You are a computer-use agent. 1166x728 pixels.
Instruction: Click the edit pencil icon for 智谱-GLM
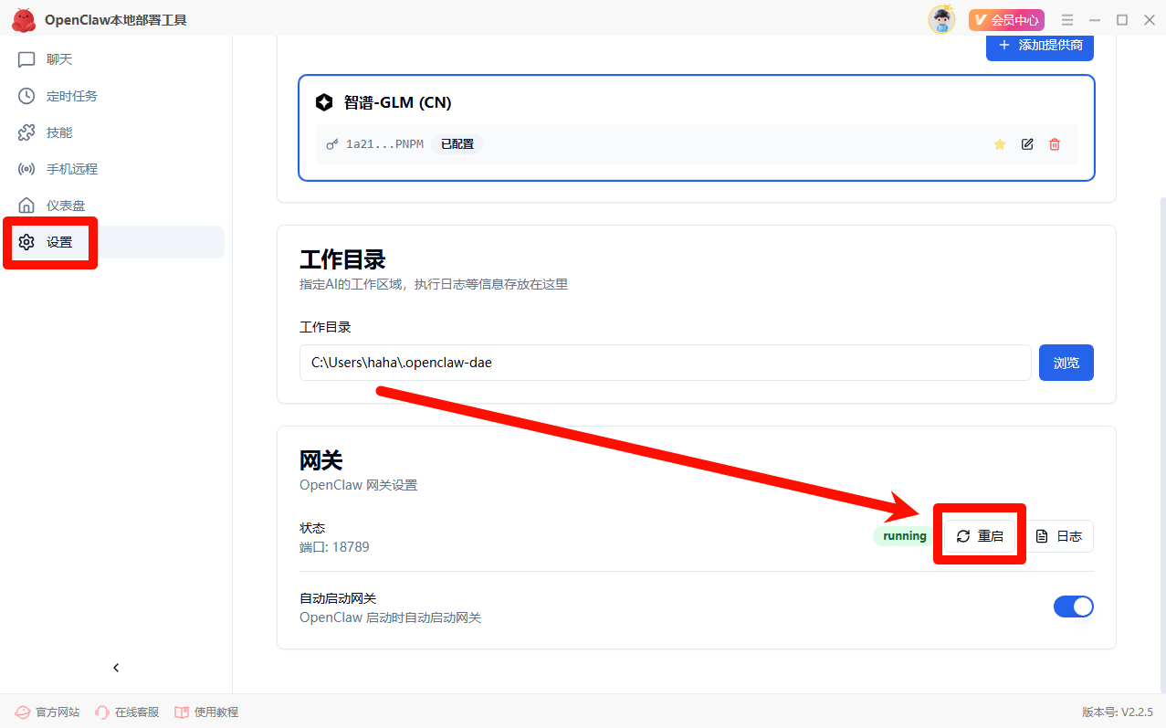pyautogui.click(x=1027, y=144)
